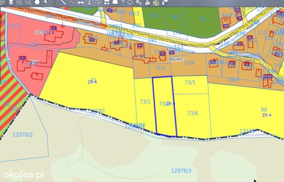The image size is (284, 182).
Task: Click the person with speech bubble icon
Action: (165, 2)
